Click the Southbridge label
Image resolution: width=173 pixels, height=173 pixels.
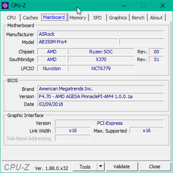coord(21,59)
